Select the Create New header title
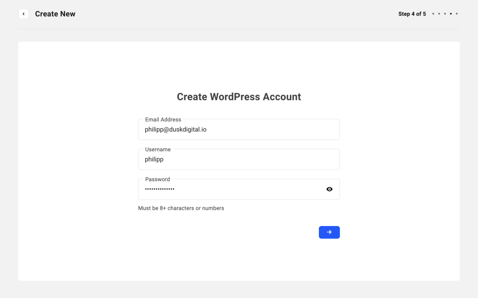 [55, 14]
